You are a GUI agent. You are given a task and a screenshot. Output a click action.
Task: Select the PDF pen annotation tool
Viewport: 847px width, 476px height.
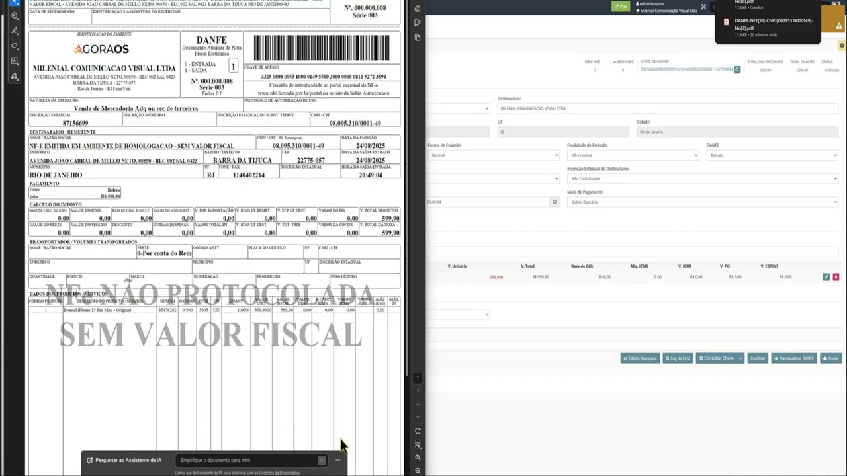click(x=15, y=31)
